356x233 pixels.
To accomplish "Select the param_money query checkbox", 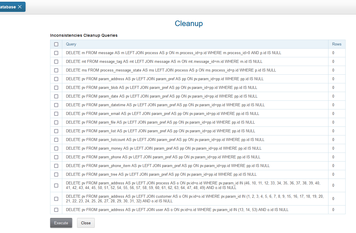I will coord(56,148).
